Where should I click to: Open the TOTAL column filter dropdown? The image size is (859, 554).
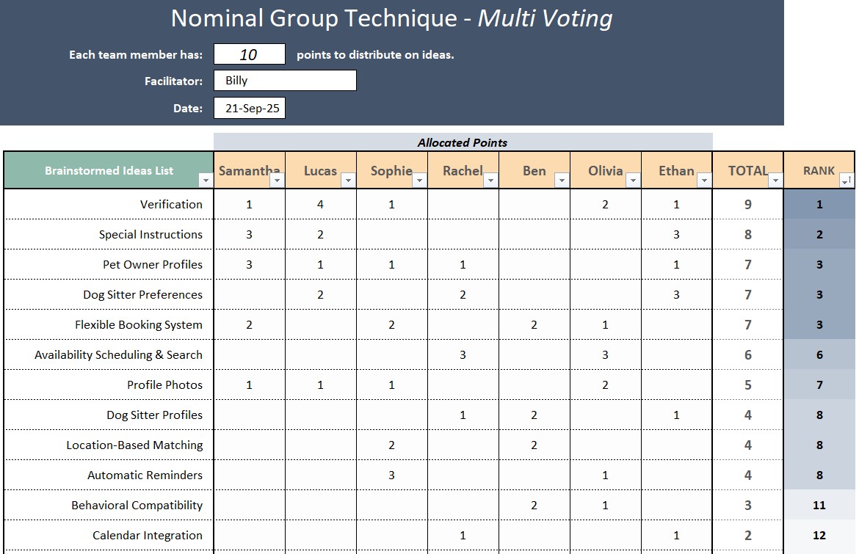click(775, 181)
